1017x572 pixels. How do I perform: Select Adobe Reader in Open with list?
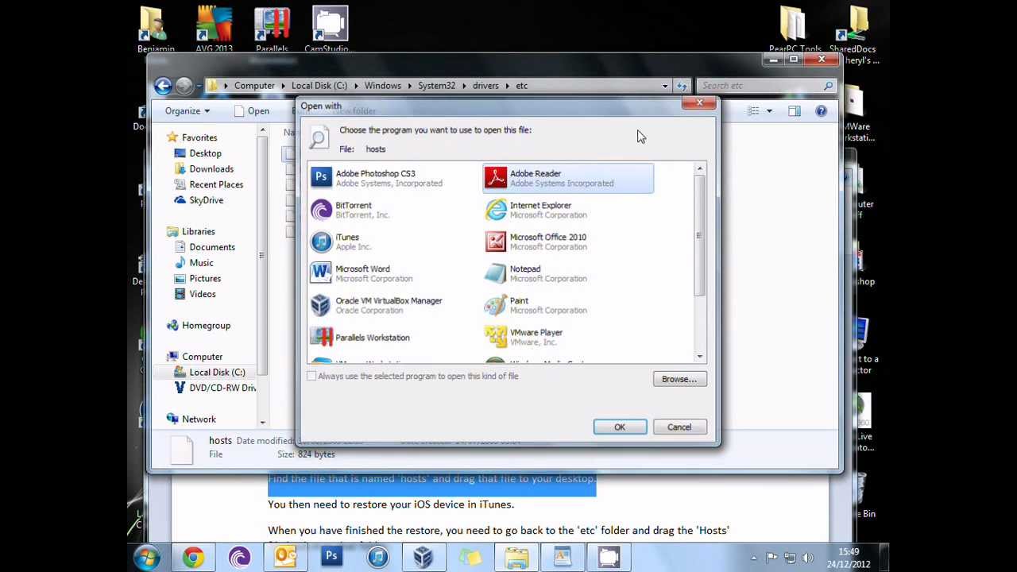(x=568, y=178)
